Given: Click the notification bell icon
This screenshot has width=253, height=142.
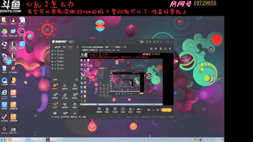Looking at the screenshot, I should (165, 49).
